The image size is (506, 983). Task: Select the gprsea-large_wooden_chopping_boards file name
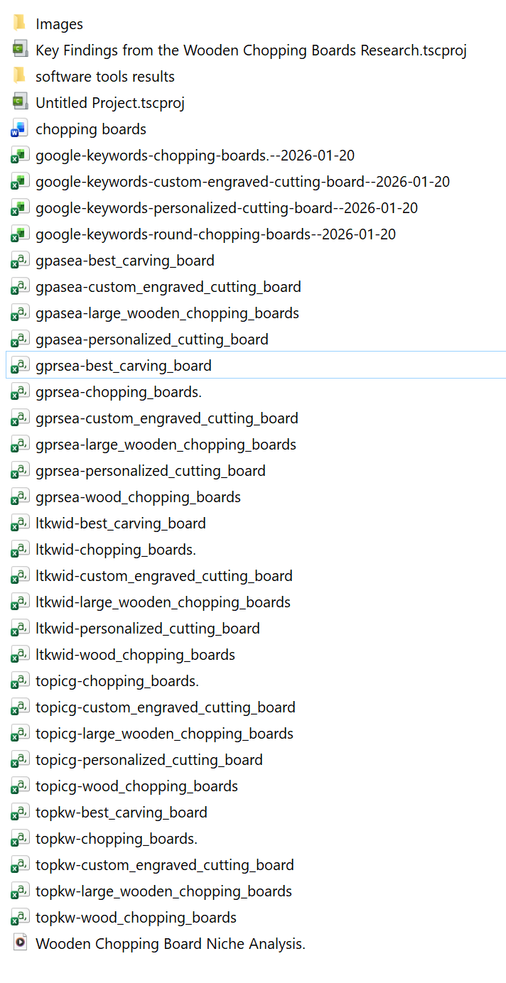166,445
